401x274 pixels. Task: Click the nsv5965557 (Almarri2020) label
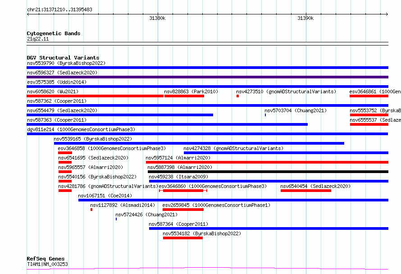click(x=91, y=167)
